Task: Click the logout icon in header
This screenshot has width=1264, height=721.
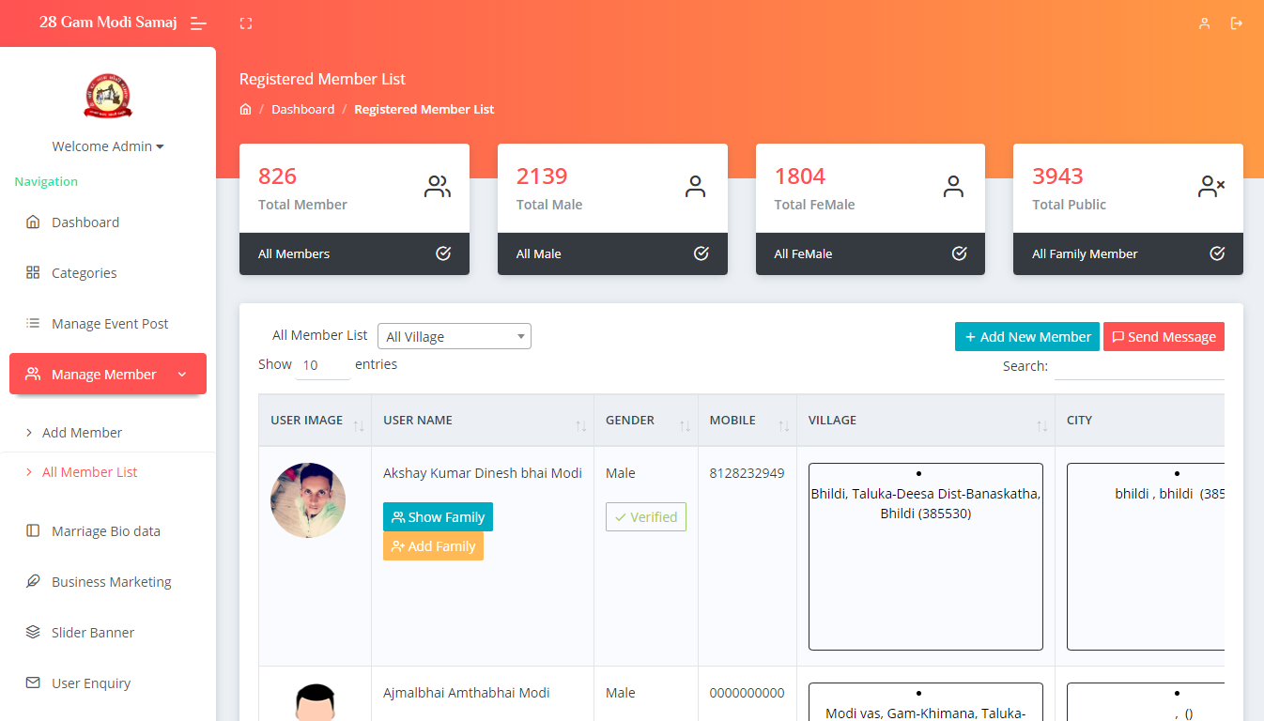Action: click(x=1237, y=23)
